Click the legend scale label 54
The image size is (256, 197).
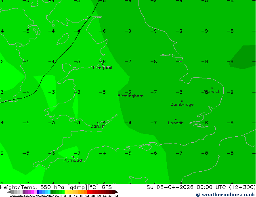pos(116,196)
